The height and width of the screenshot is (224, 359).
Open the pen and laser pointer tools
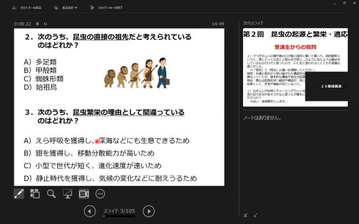(x=19, y=194)
